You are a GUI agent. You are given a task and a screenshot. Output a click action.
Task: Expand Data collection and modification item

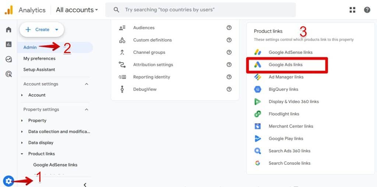pyautogui.click(x=22, y=132)
